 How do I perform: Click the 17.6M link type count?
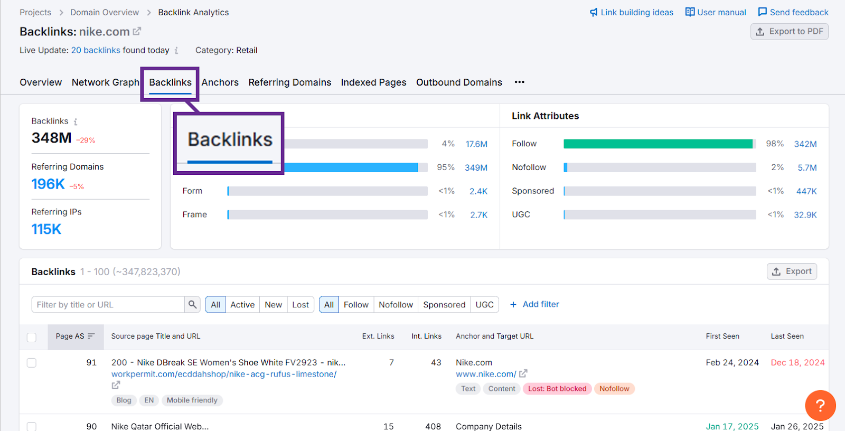click(x=476, y=144)
